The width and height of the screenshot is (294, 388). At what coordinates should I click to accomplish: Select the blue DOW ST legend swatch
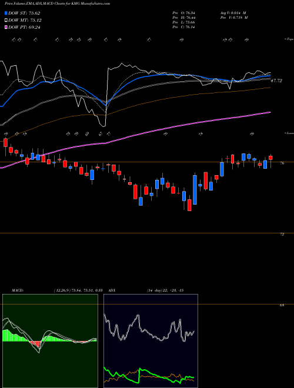click(x=6, y=13)
